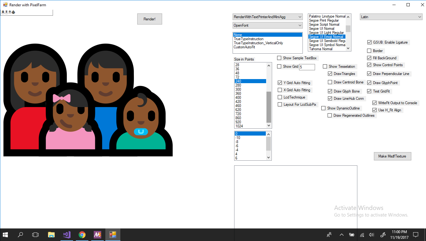This screenshot has height=241, width=426.
Task: Click the large empty output textbox
Action: 296,197
